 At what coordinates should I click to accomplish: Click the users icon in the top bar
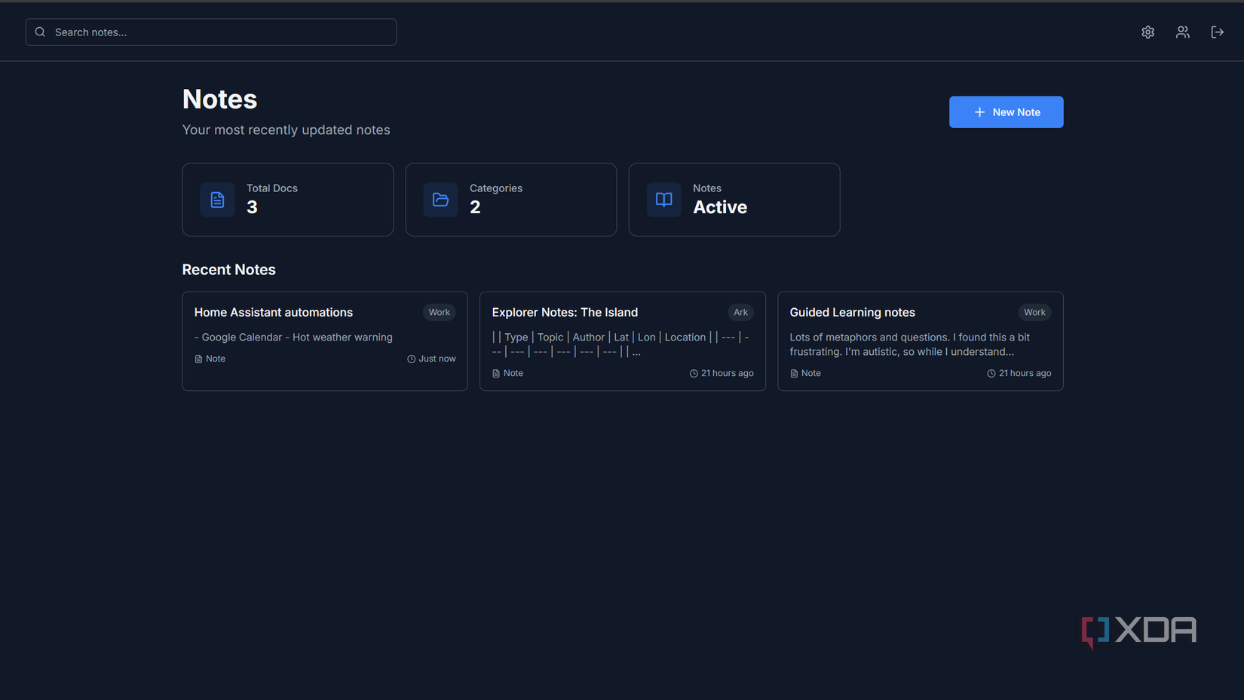pyautogui.click(x=1182, y=32)
